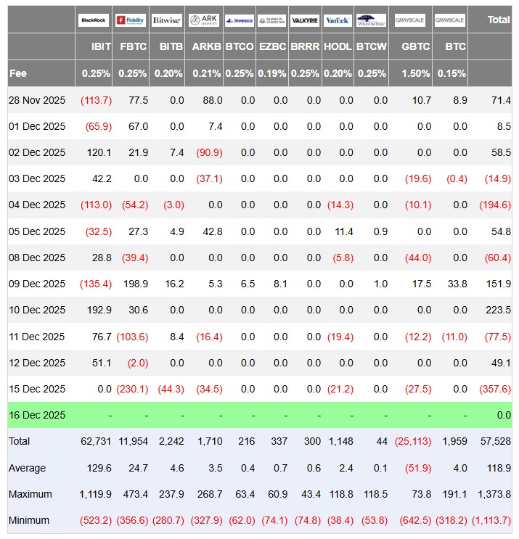Click the Franklin Templeton logo
Viewport: 519px width, 539px height.
tap(272, 20)
